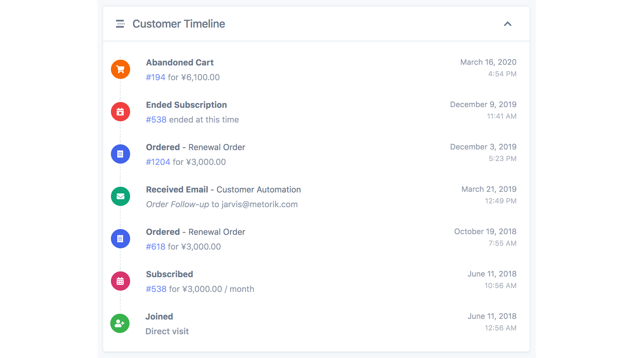Open the green Received Email envelope icon

[x=120, y=196]
